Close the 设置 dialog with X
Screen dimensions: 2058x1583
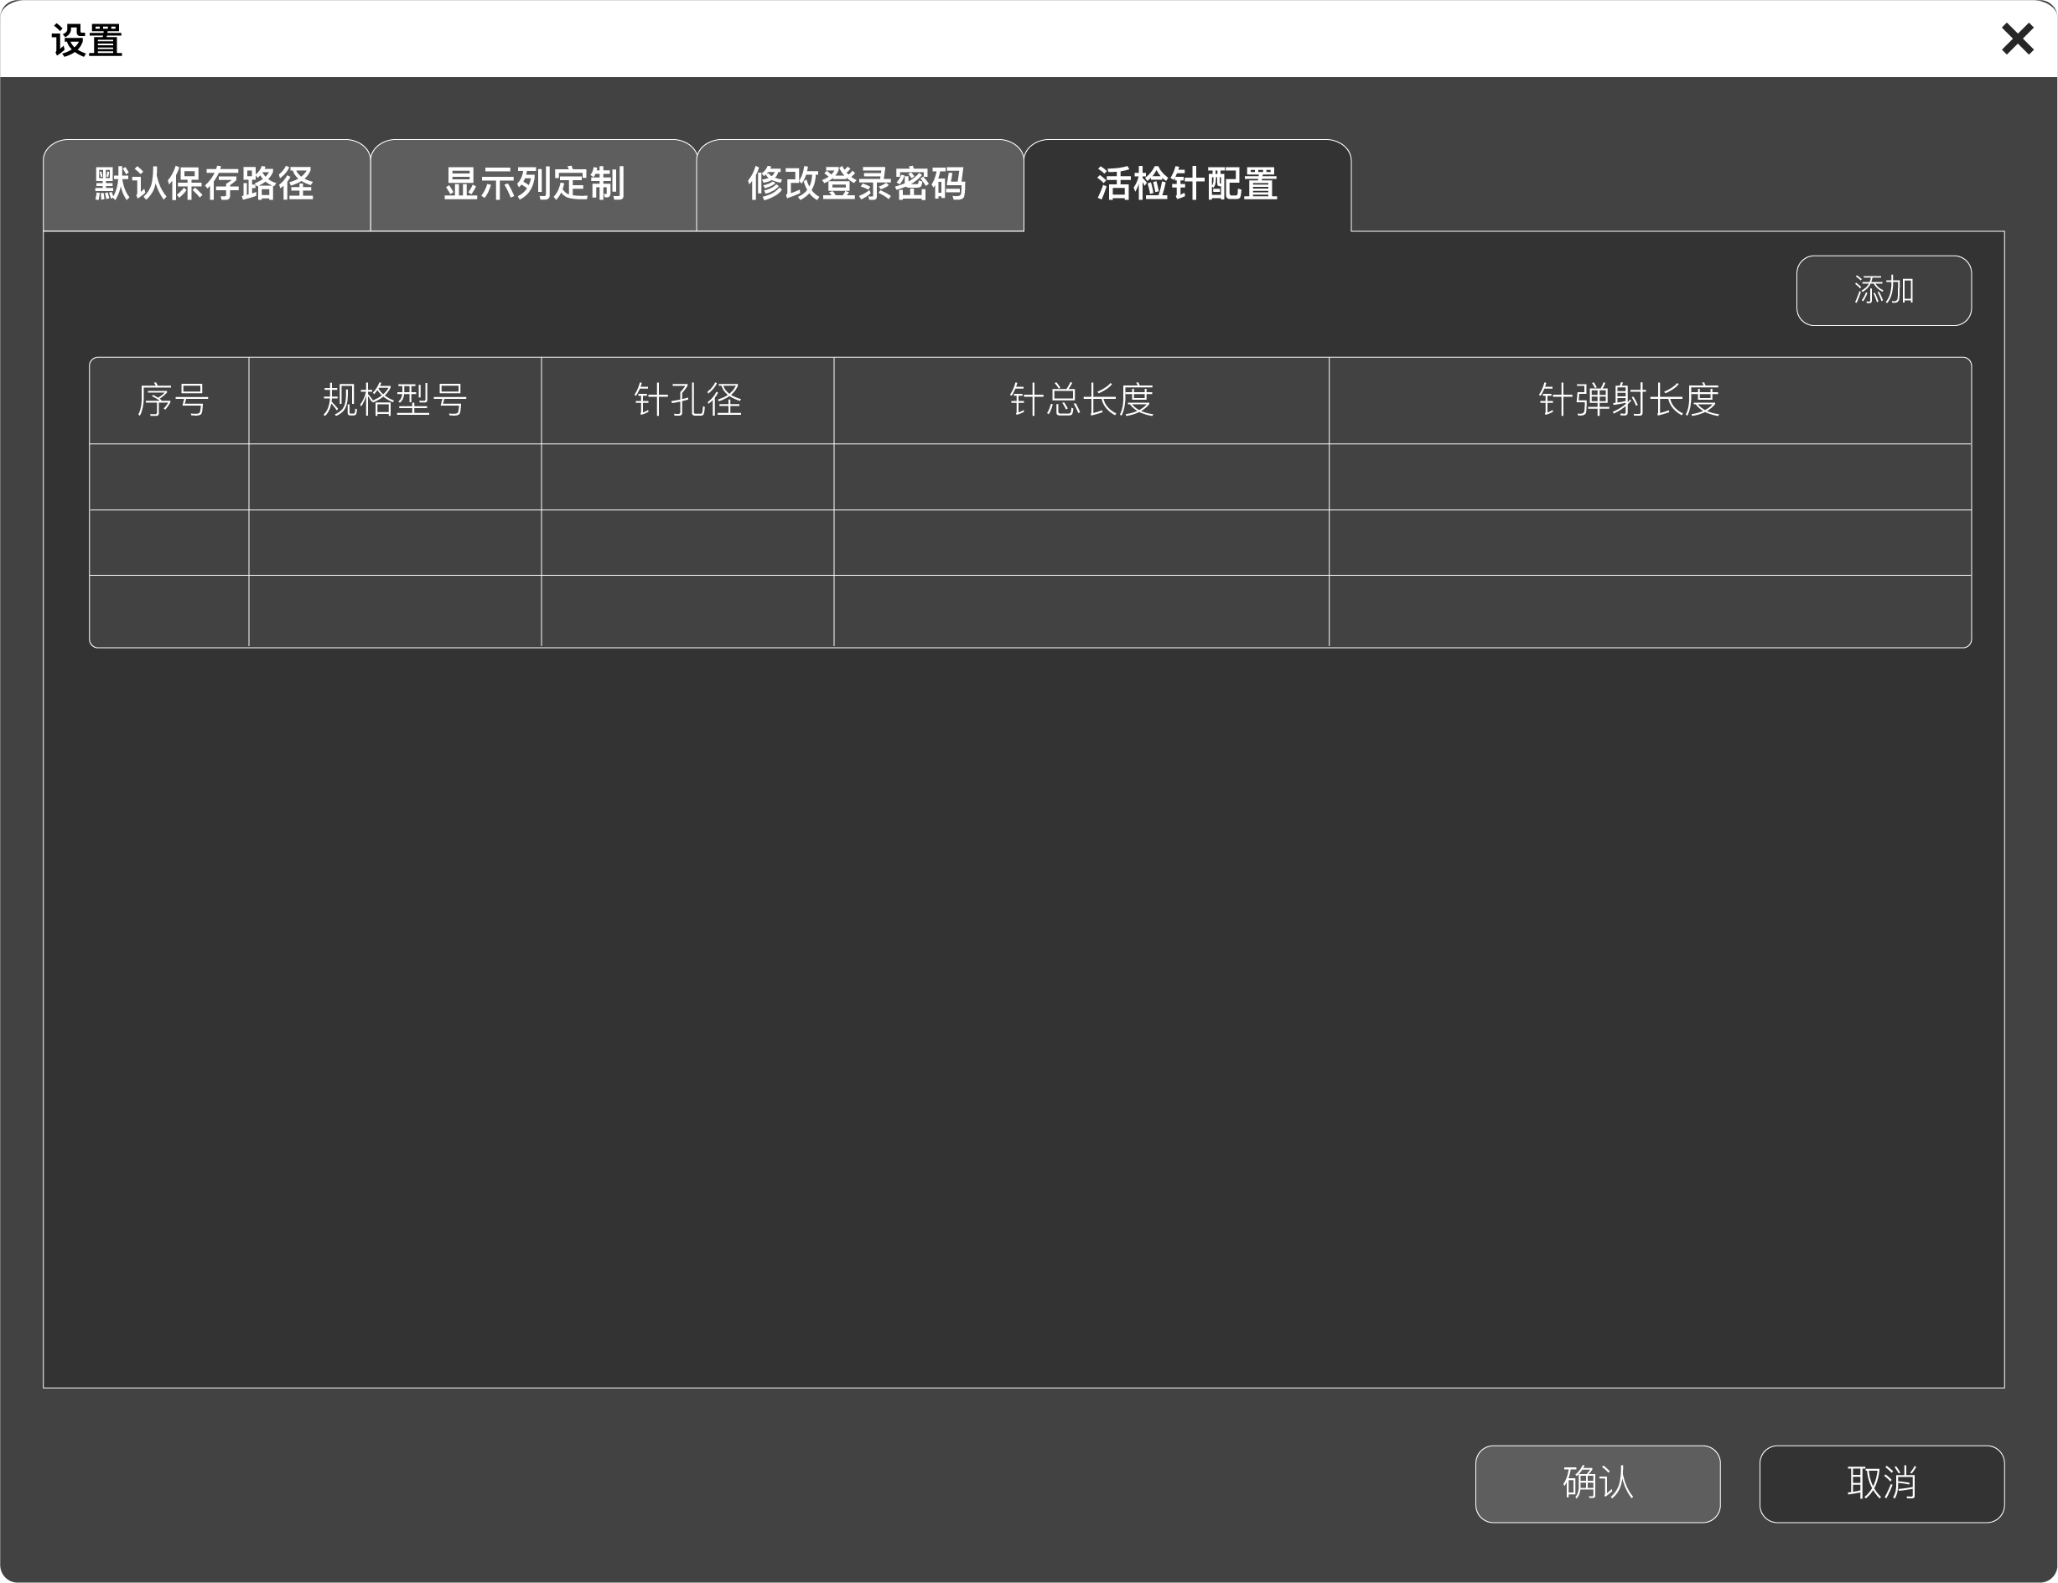click(2017, 39)
